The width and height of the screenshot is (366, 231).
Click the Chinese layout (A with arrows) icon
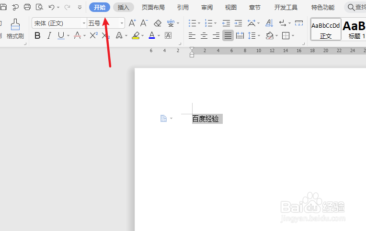(252, 23)
